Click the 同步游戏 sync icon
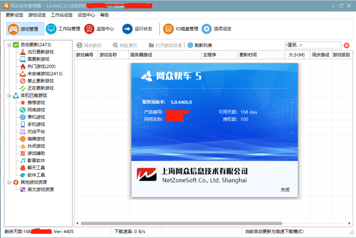This screenshot has height=238, width=356. 79,45
